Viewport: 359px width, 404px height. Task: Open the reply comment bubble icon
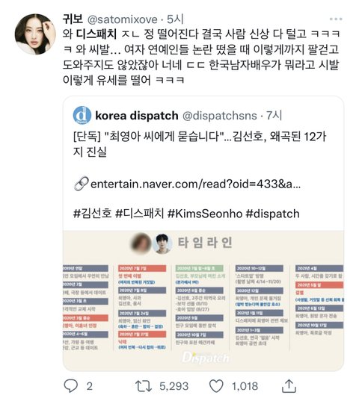(x=71, y=386)
